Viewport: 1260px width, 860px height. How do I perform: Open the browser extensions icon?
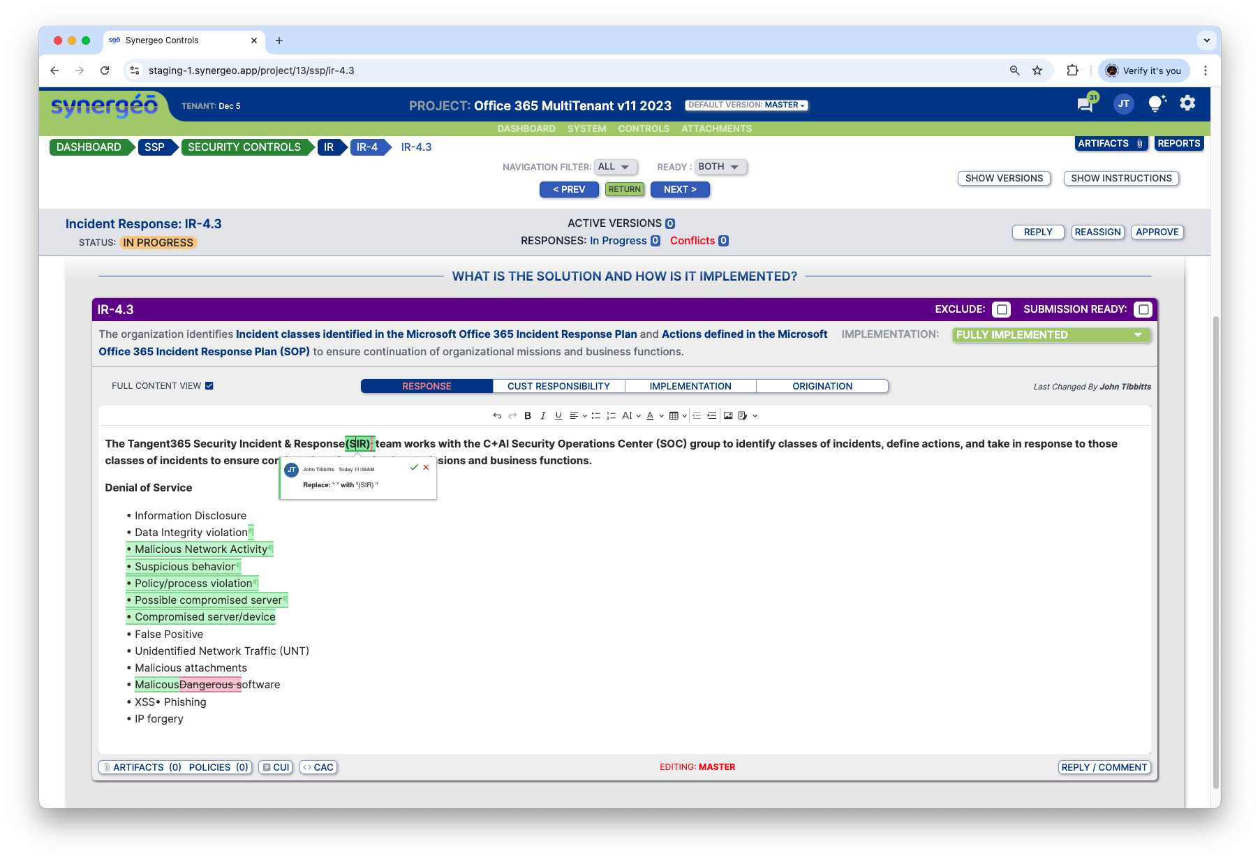click(1073, 71)
